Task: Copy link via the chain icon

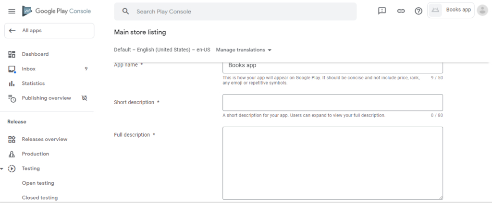Action: click(401, 11)
